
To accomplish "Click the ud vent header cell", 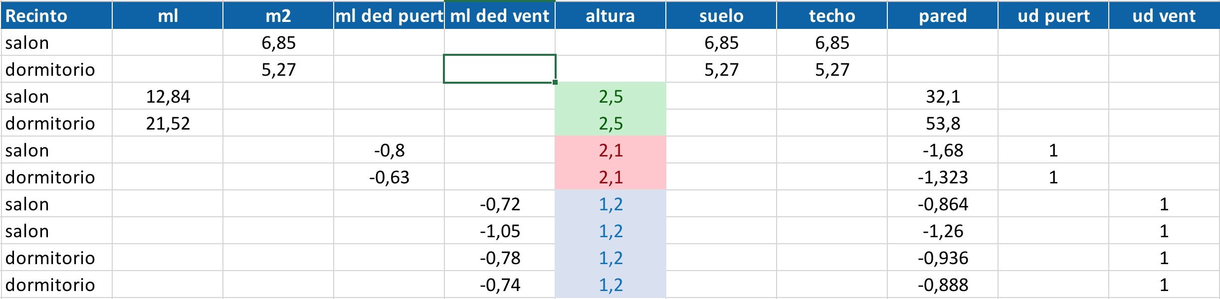I will point(1164,15).
